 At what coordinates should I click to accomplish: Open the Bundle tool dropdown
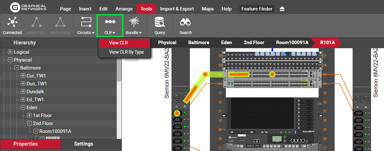(134, 32)
